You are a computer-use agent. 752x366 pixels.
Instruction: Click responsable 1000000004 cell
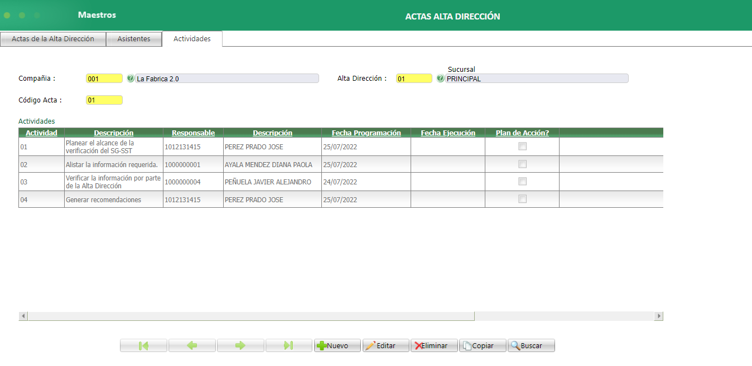[x=193, y=182]
